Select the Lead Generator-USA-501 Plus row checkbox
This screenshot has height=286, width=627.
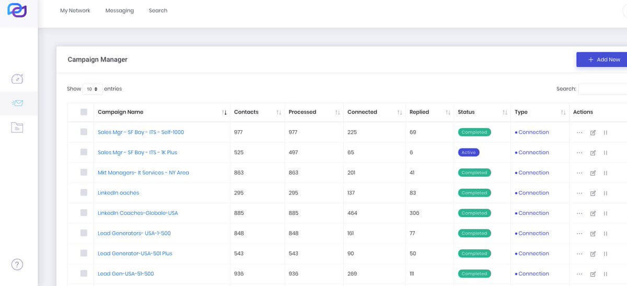[84, 254]
